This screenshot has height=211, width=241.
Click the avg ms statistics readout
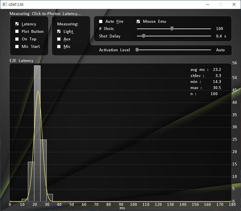205,69
